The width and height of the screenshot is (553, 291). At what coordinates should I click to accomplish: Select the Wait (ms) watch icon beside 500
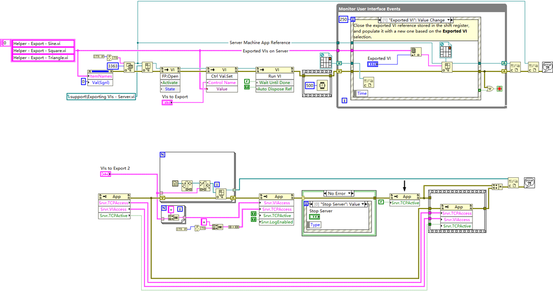(x=322, y=85)
